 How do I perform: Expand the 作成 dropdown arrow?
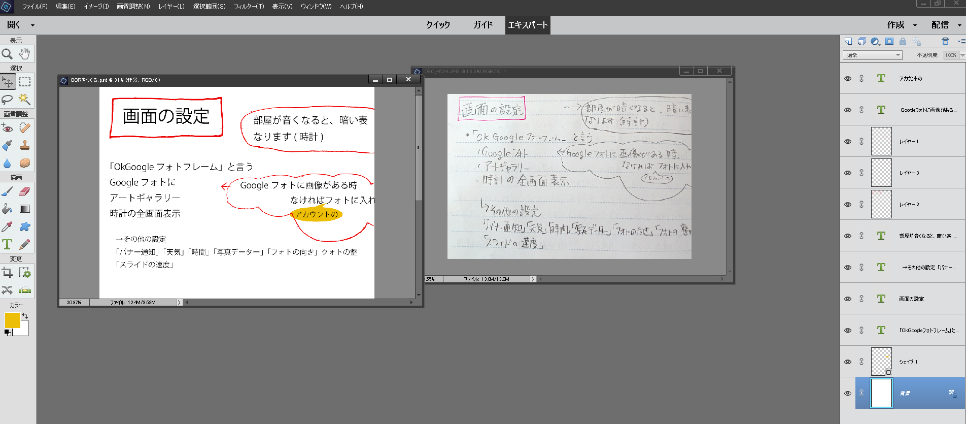point(915,25)
